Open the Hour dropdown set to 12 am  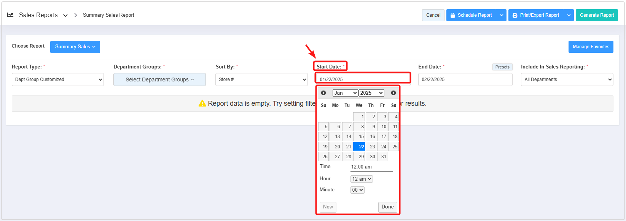click(362, 179)
